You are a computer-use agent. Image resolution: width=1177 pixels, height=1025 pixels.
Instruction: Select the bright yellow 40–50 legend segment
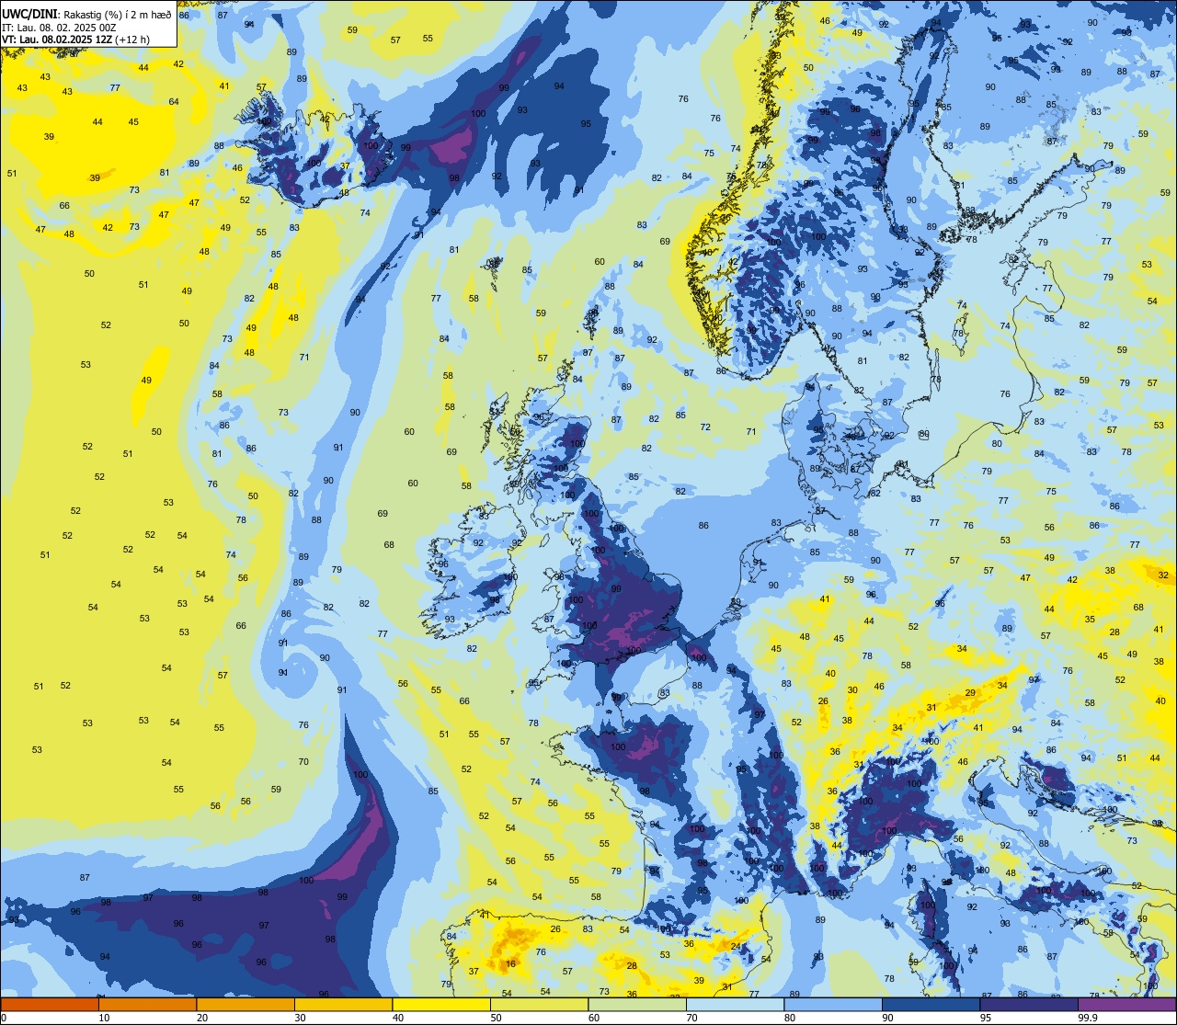point(441,1005)
